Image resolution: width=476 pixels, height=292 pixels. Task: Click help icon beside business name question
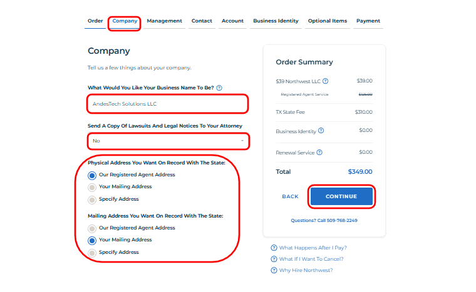coord(219,88)
